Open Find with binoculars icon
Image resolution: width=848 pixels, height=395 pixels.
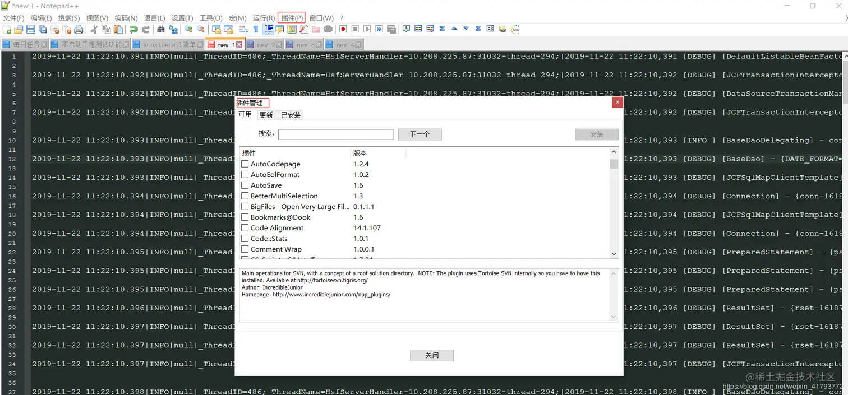click(161, 29)
